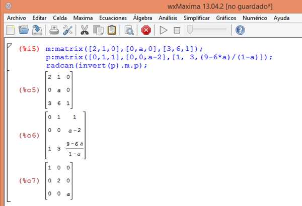Select the (%o5) output label

click(29, 90)
